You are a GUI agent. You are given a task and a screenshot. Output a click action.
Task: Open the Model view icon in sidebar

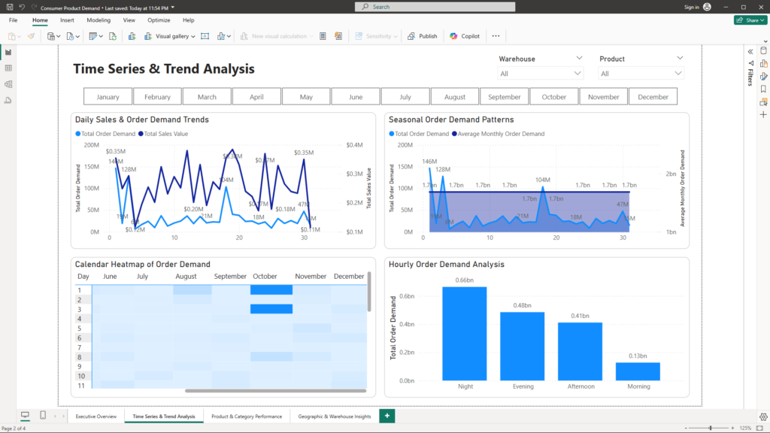point(8,84)
